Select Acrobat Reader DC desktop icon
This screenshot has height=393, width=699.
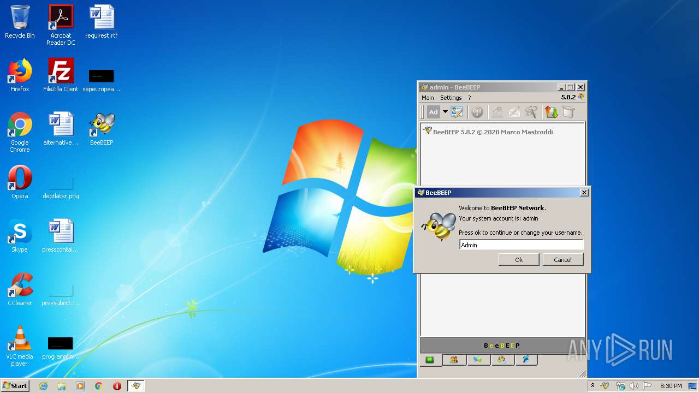click(x=61, y=25)
